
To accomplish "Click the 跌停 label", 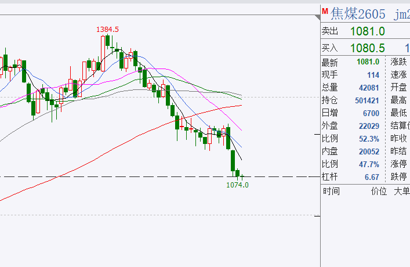I will (398, 176).
